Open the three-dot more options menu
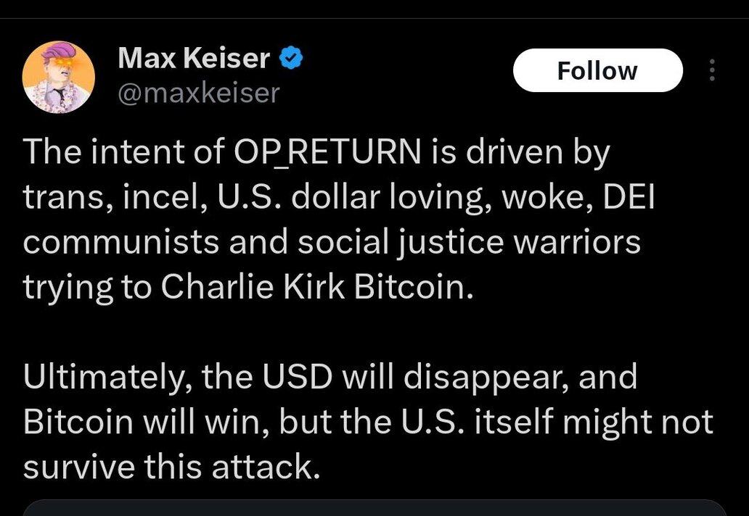Viewport: 749px width, 516px height. [712, 70]
